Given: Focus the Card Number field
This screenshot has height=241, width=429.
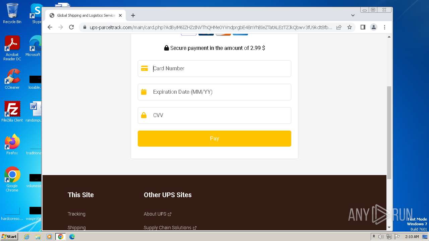Looking at the screenshot, I should pos(214,69).
